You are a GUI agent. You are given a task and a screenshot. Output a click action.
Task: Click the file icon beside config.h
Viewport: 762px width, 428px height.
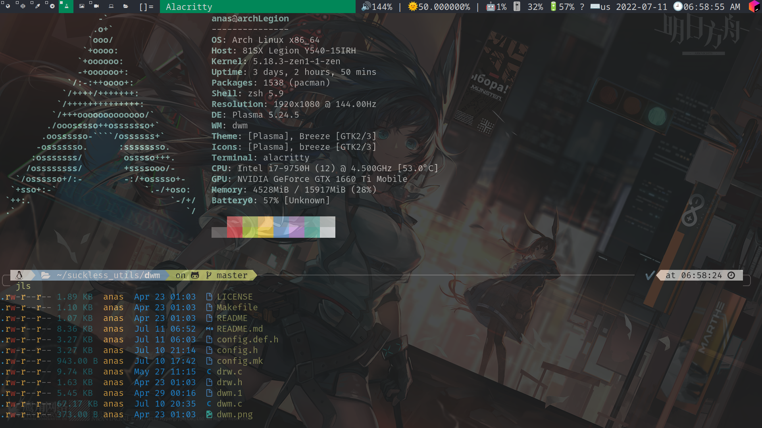click(209, 350)
